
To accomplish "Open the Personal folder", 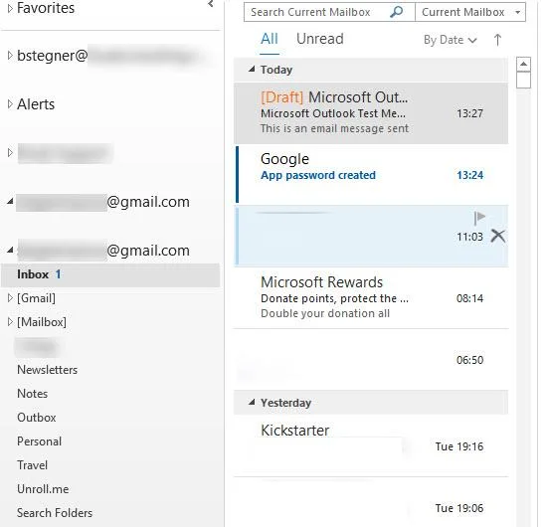I will point(39,441).
